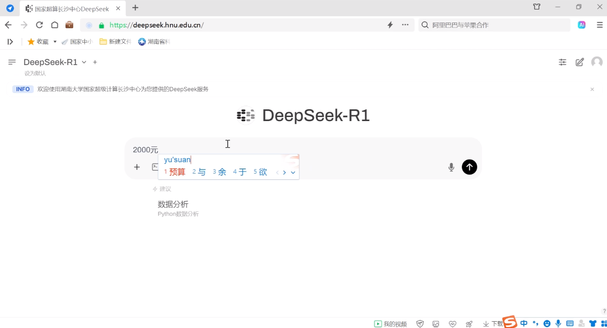This screenshot has width=607, height=328.
Task: Open the chat controls sliders icon
Action: point(562,62)
